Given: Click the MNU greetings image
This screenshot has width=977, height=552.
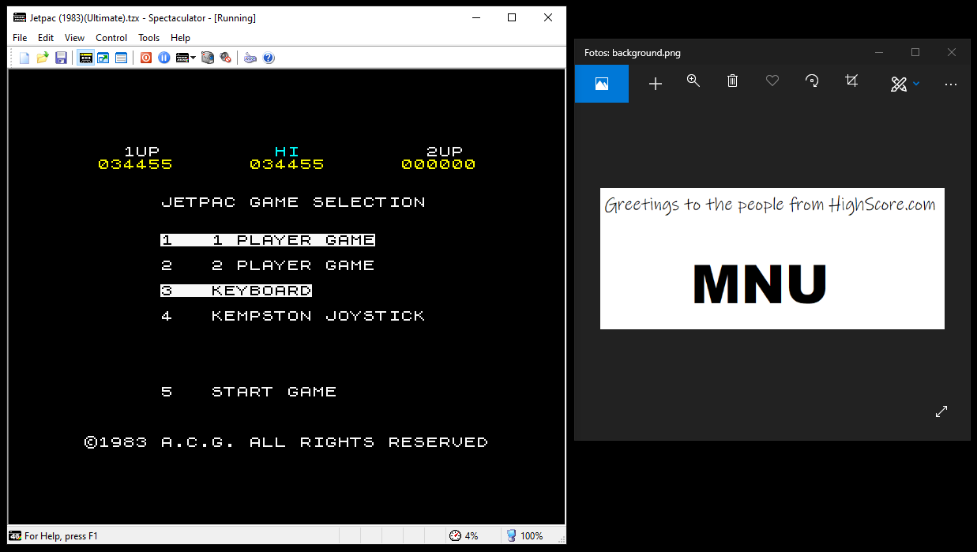Looking at the screenshot, I should [x=772, y=258].
